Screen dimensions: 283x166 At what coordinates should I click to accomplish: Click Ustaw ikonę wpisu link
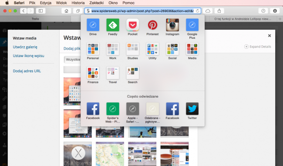coord(28,56)
